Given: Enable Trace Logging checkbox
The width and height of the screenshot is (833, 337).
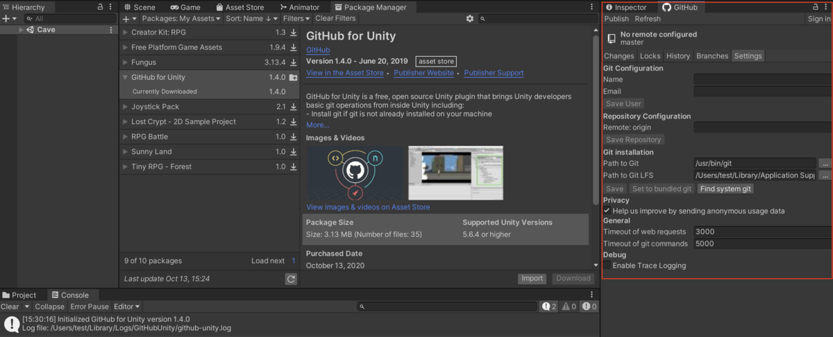Looking at the screenshot, I should 607,266.
